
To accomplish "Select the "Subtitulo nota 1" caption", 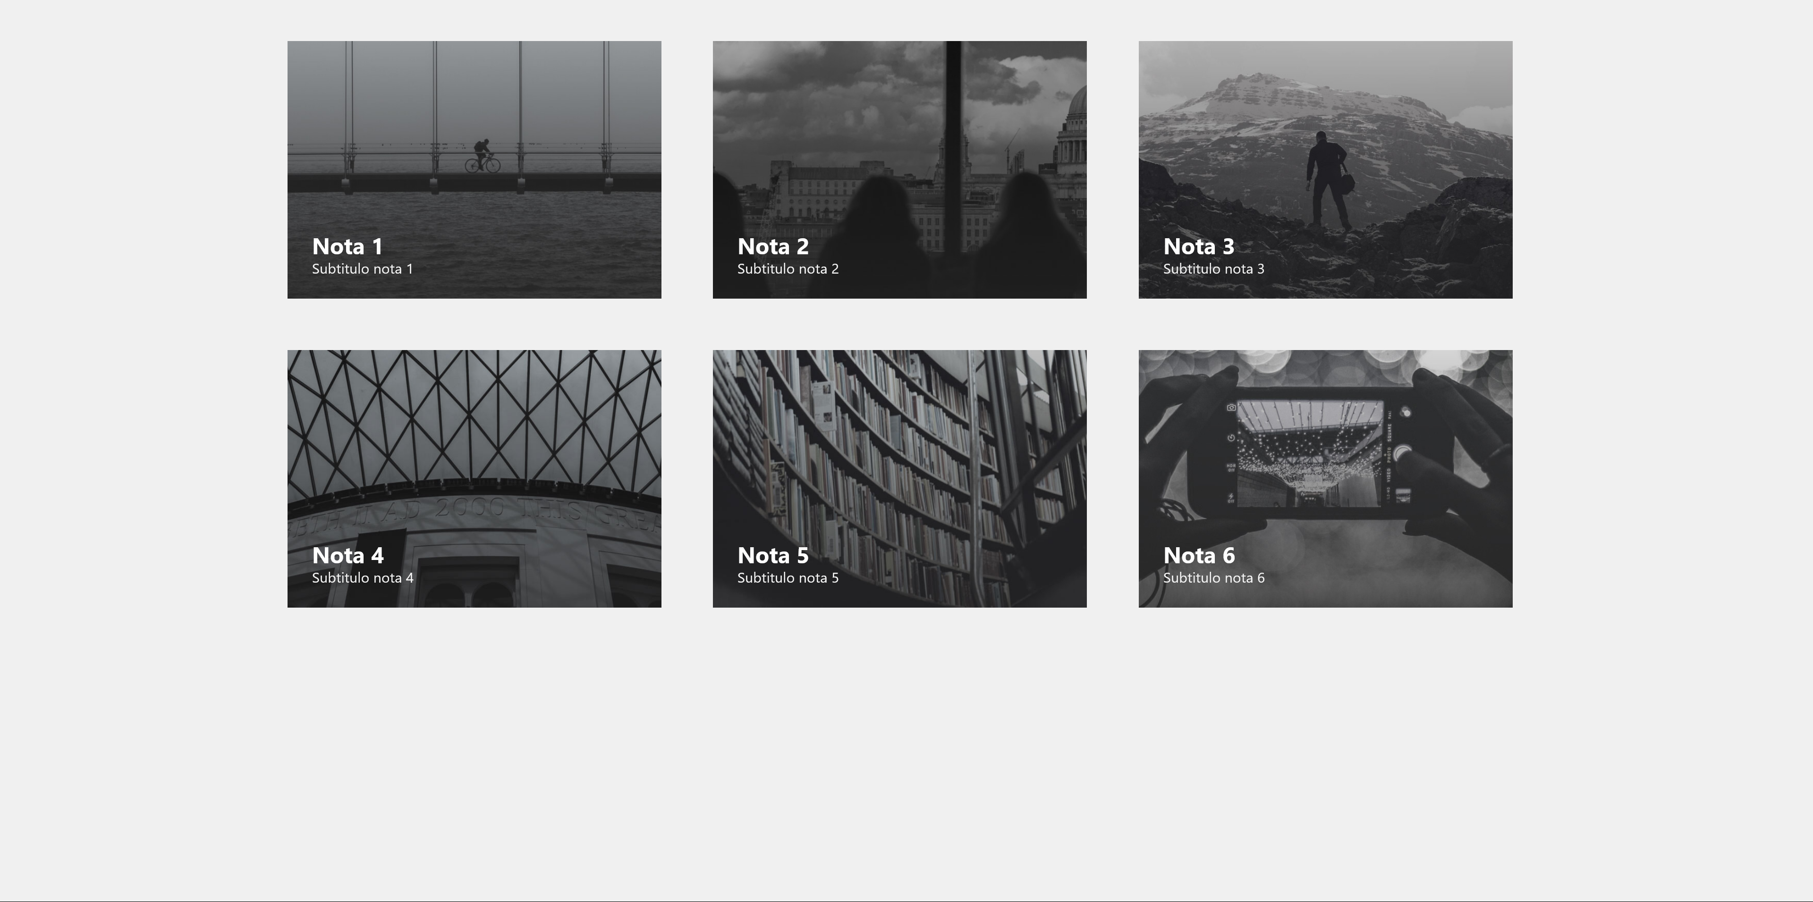I will [363, 269].
